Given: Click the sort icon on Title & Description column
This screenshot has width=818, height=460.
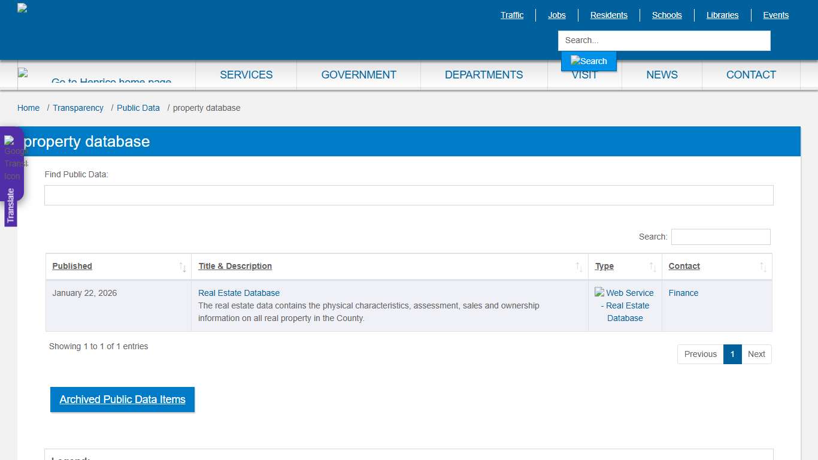Looking at the screenshot, I should point(578,266).
